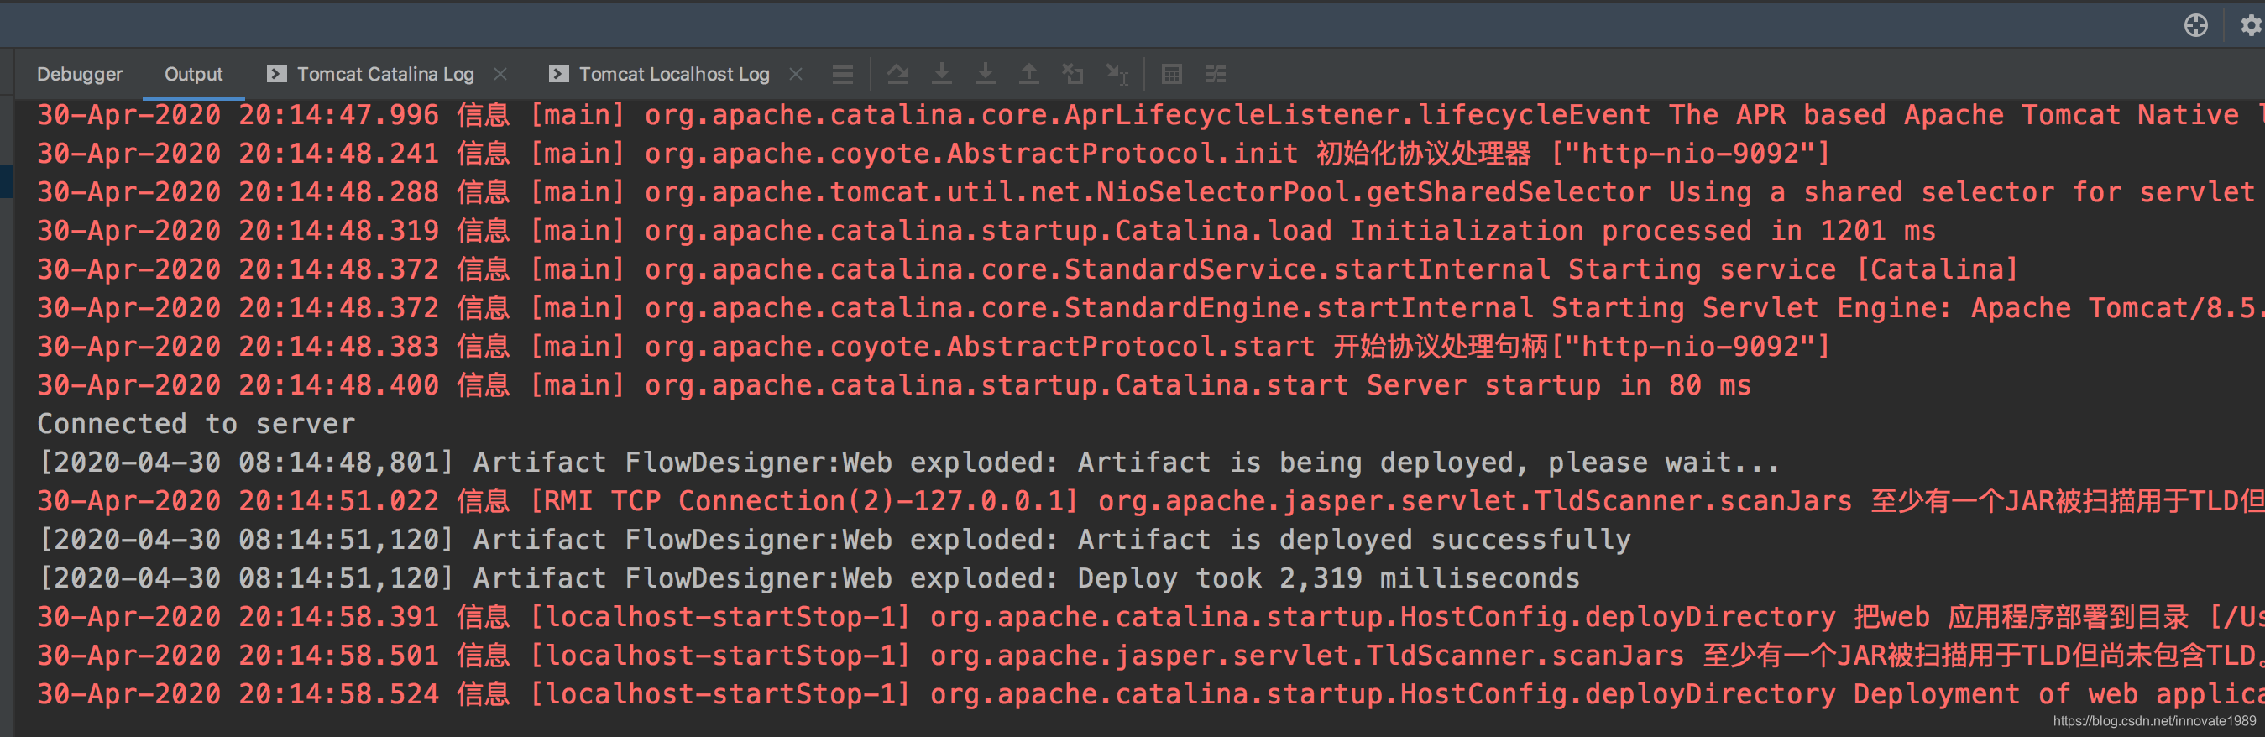Click the Show Execution Point icon
Viewport: 2265px width, 737px height.
(842, 74)
